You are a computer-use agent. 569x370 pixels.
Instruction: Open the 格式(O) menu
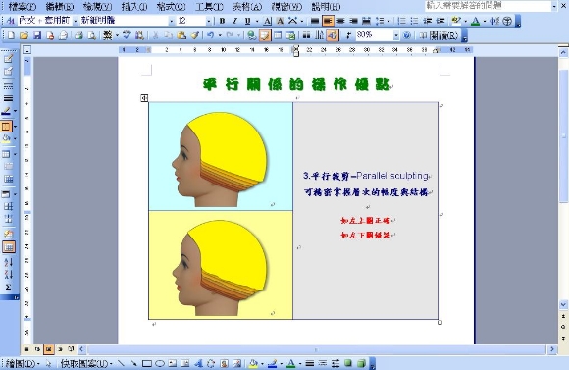(172, 7)
